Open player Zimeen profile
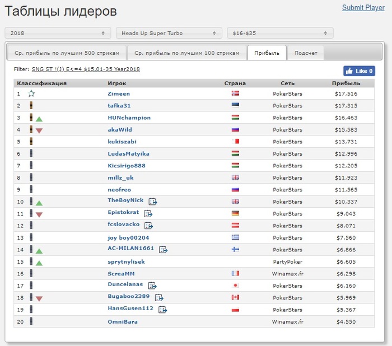The height and width of the screenshot is (346, 392). click(119, 93)
